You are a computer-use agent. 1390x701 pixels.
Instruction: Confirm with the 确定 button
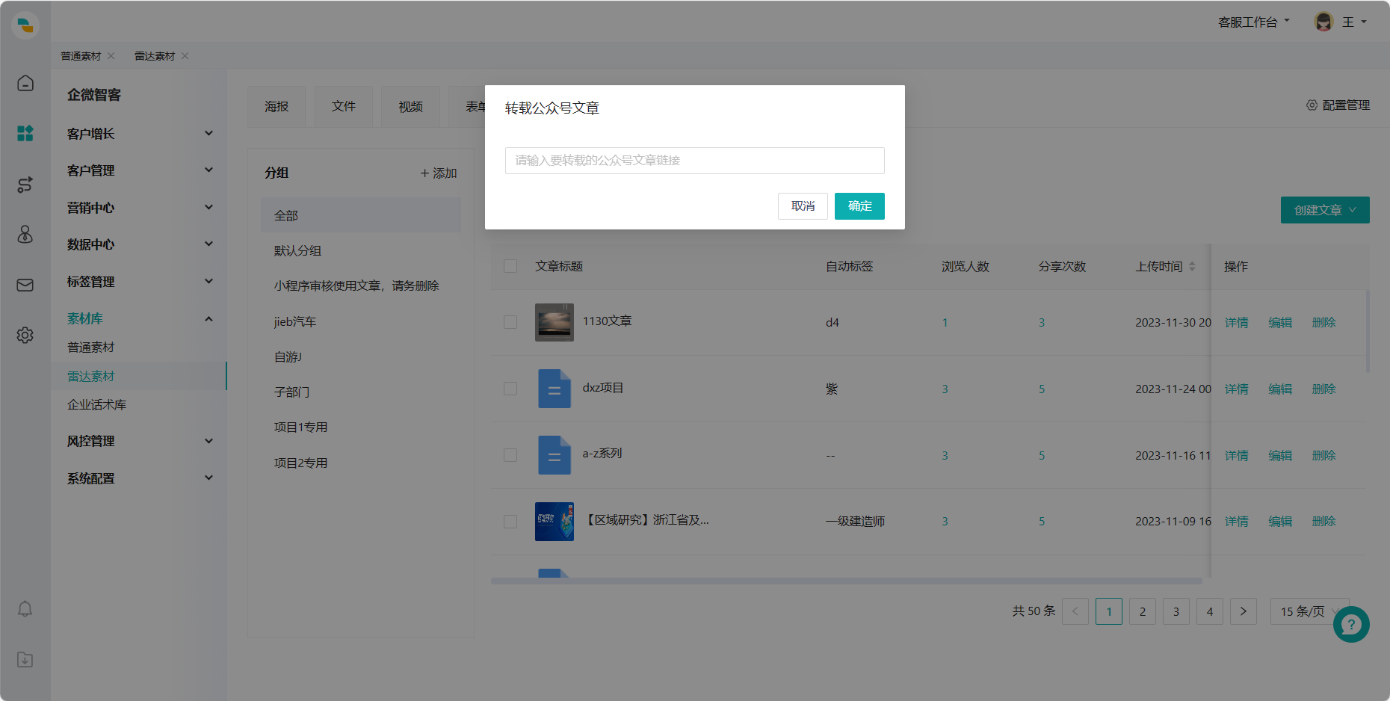(x=859, y=206)
